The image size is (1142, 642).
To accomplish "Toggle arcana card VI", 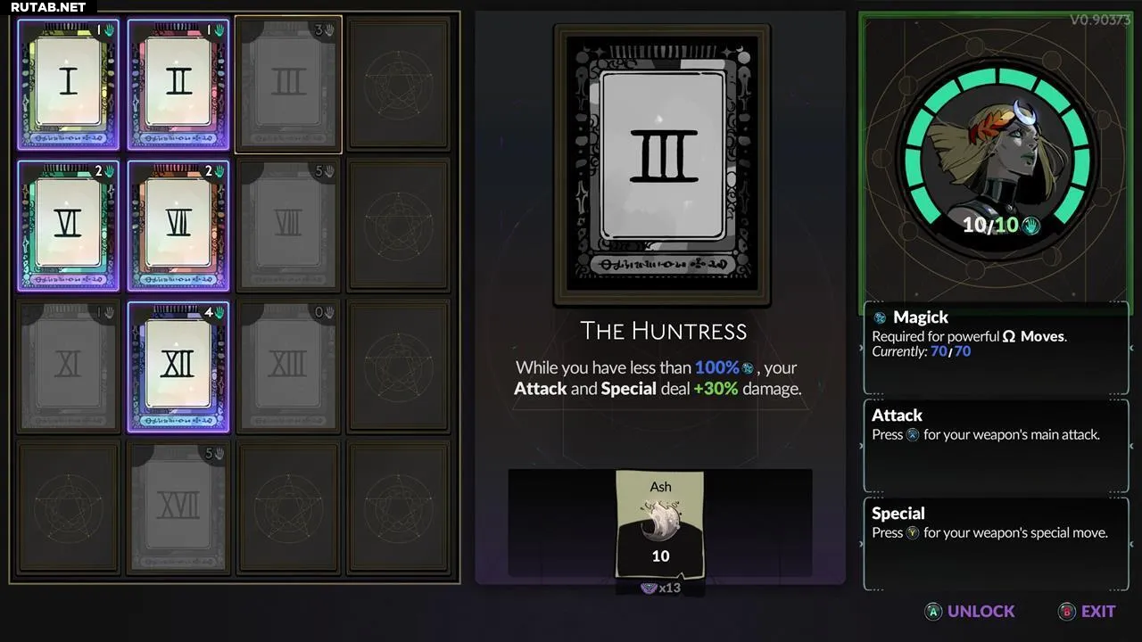I will (69, 226).
